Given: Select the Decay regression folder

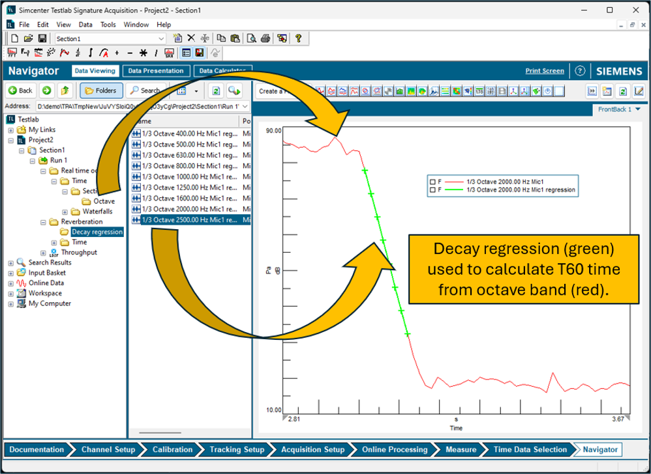Looking at the screenshot, I should pyautogui.click(x=97, y=232).
